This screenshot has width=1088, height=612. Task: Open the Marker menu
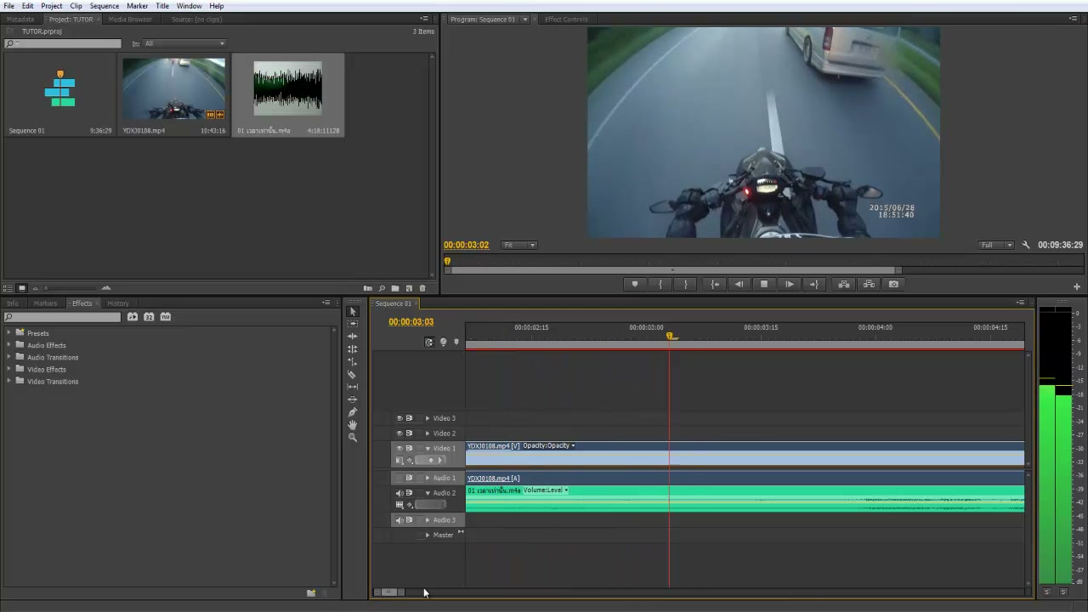(138, 6)
